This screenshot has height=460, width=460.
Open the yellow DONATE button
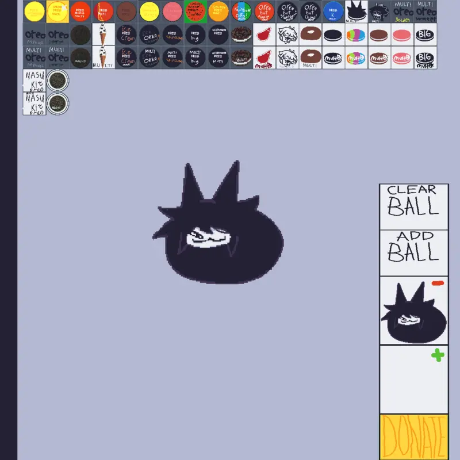413,437
